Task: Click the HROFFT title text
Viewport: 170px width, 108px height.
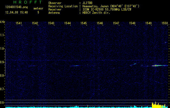Action: (x=24, y=2)
